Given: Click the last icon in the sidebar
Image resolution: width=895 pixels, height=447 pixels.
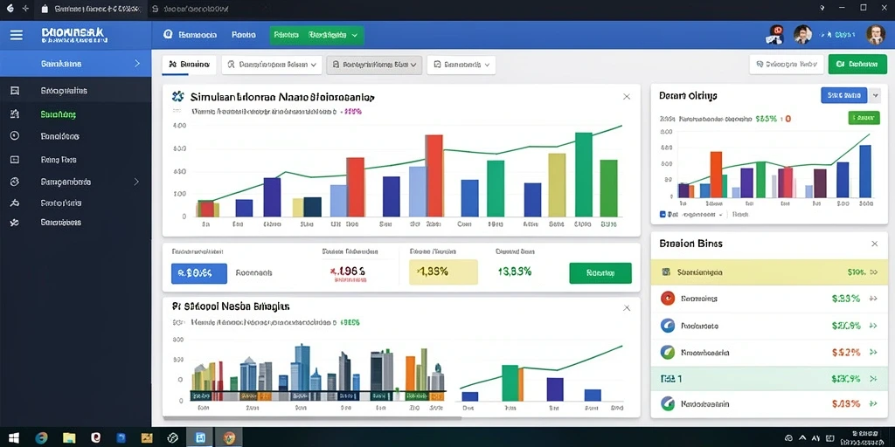Looking at the screenshot, I should coord(15,223).
